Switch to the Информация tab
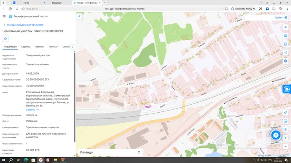Screen dimensions: 291x163 10,47
